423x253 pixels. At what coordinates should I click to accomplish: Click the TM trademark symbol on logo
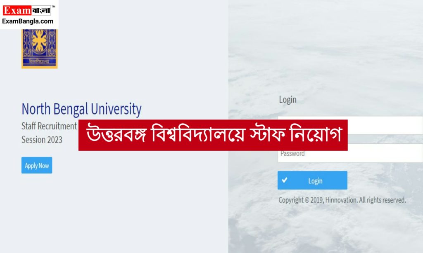coord(53,7)
